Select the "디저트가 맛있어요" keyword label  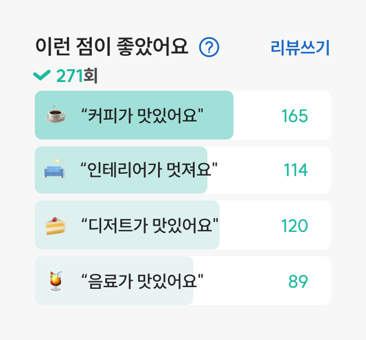[x=150, y=225]
